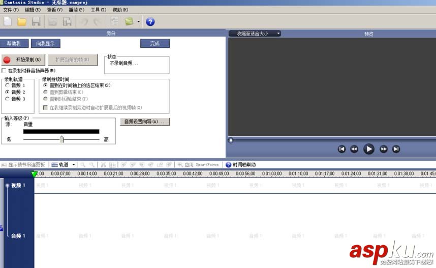Open the 轨道 tracks dropdown
Screen dimensions: 436x268
[x=64, y=165]
